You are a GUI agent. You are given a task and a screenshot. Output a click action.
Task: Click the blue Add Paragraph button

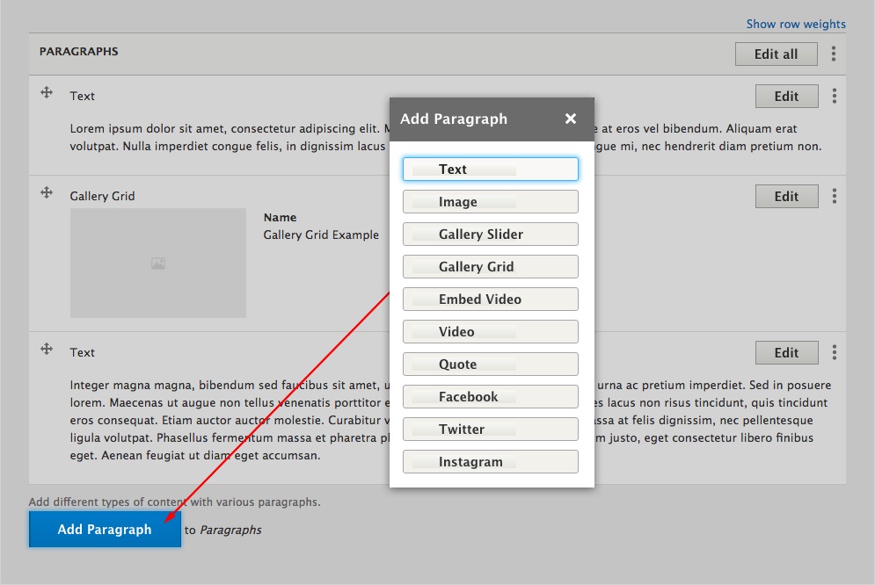click(x=105, y=530)
